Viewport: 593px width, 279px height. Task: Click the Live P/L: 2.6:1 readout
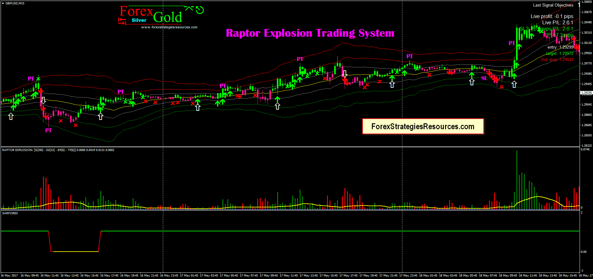(557, 22)
